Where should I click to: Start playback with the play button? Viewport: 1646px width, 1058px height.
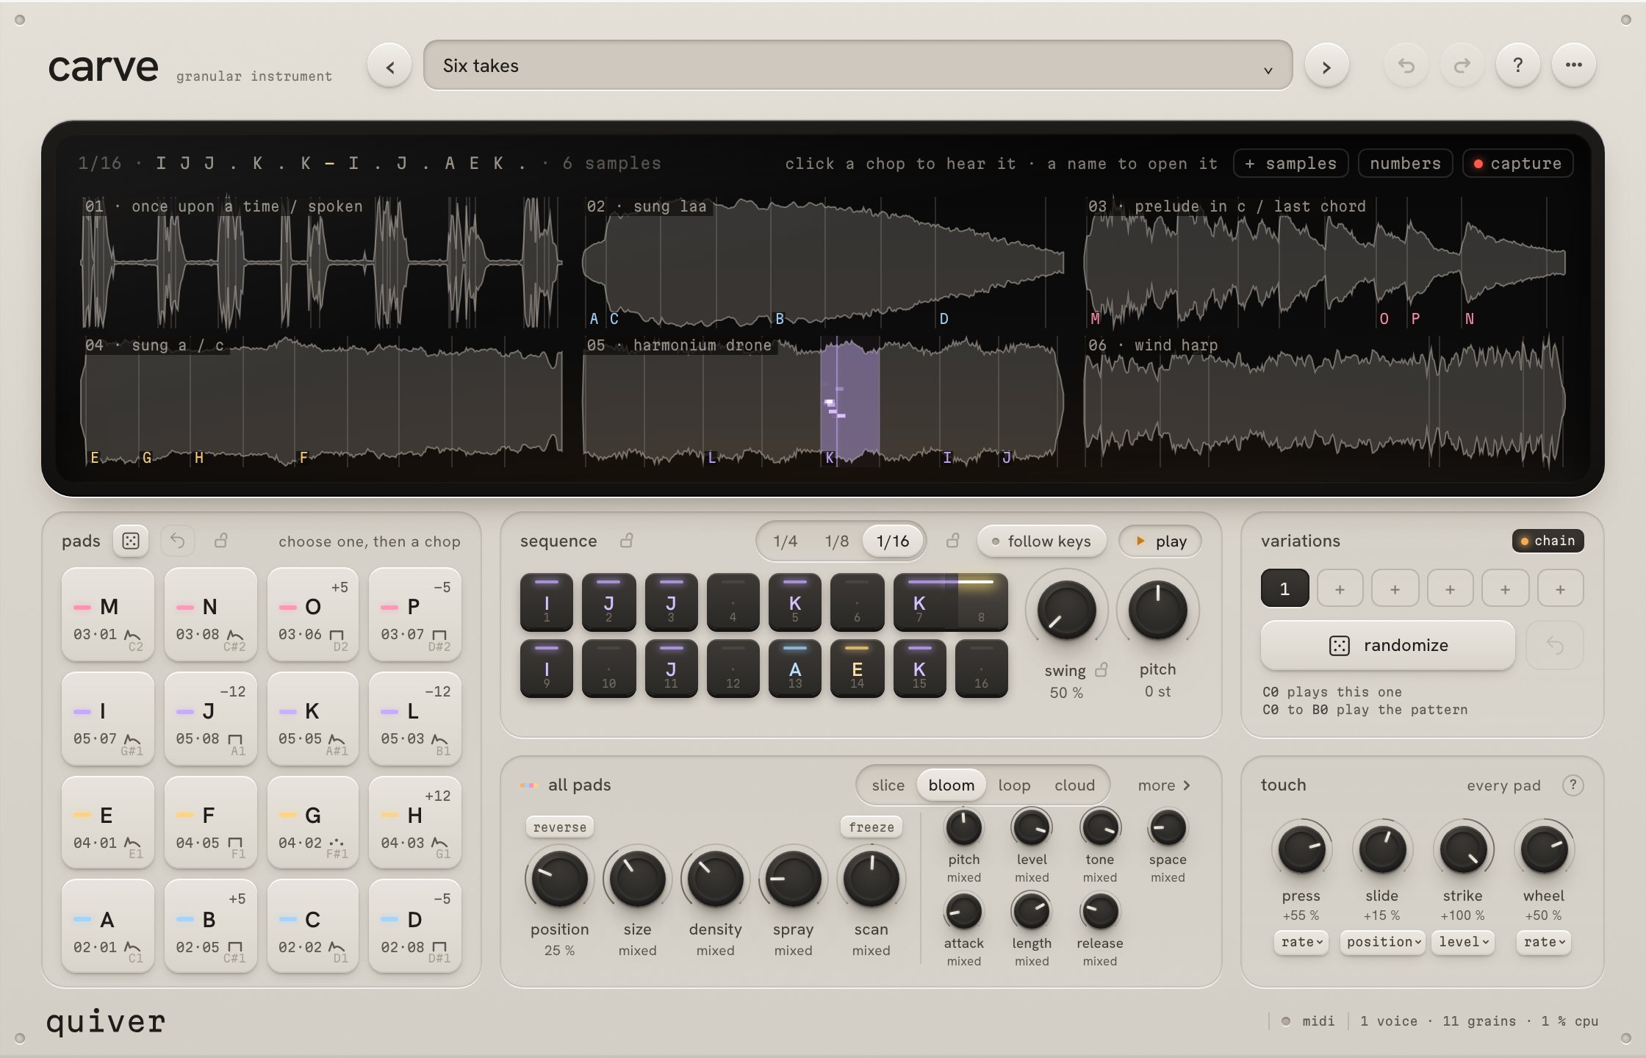1160,541
